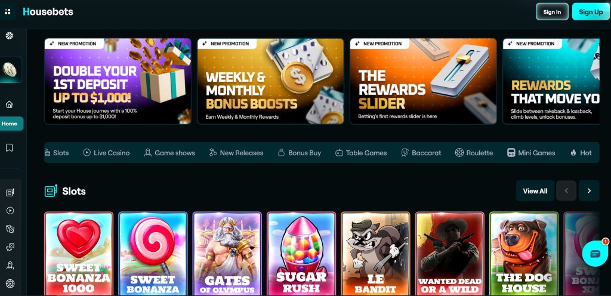Open the Roulette category tab
This screenshot has height=296, width=611.
click(474, 153)
